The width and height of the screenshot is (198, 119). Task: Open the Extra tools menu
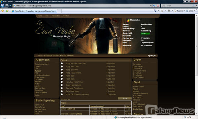[190, 11]
